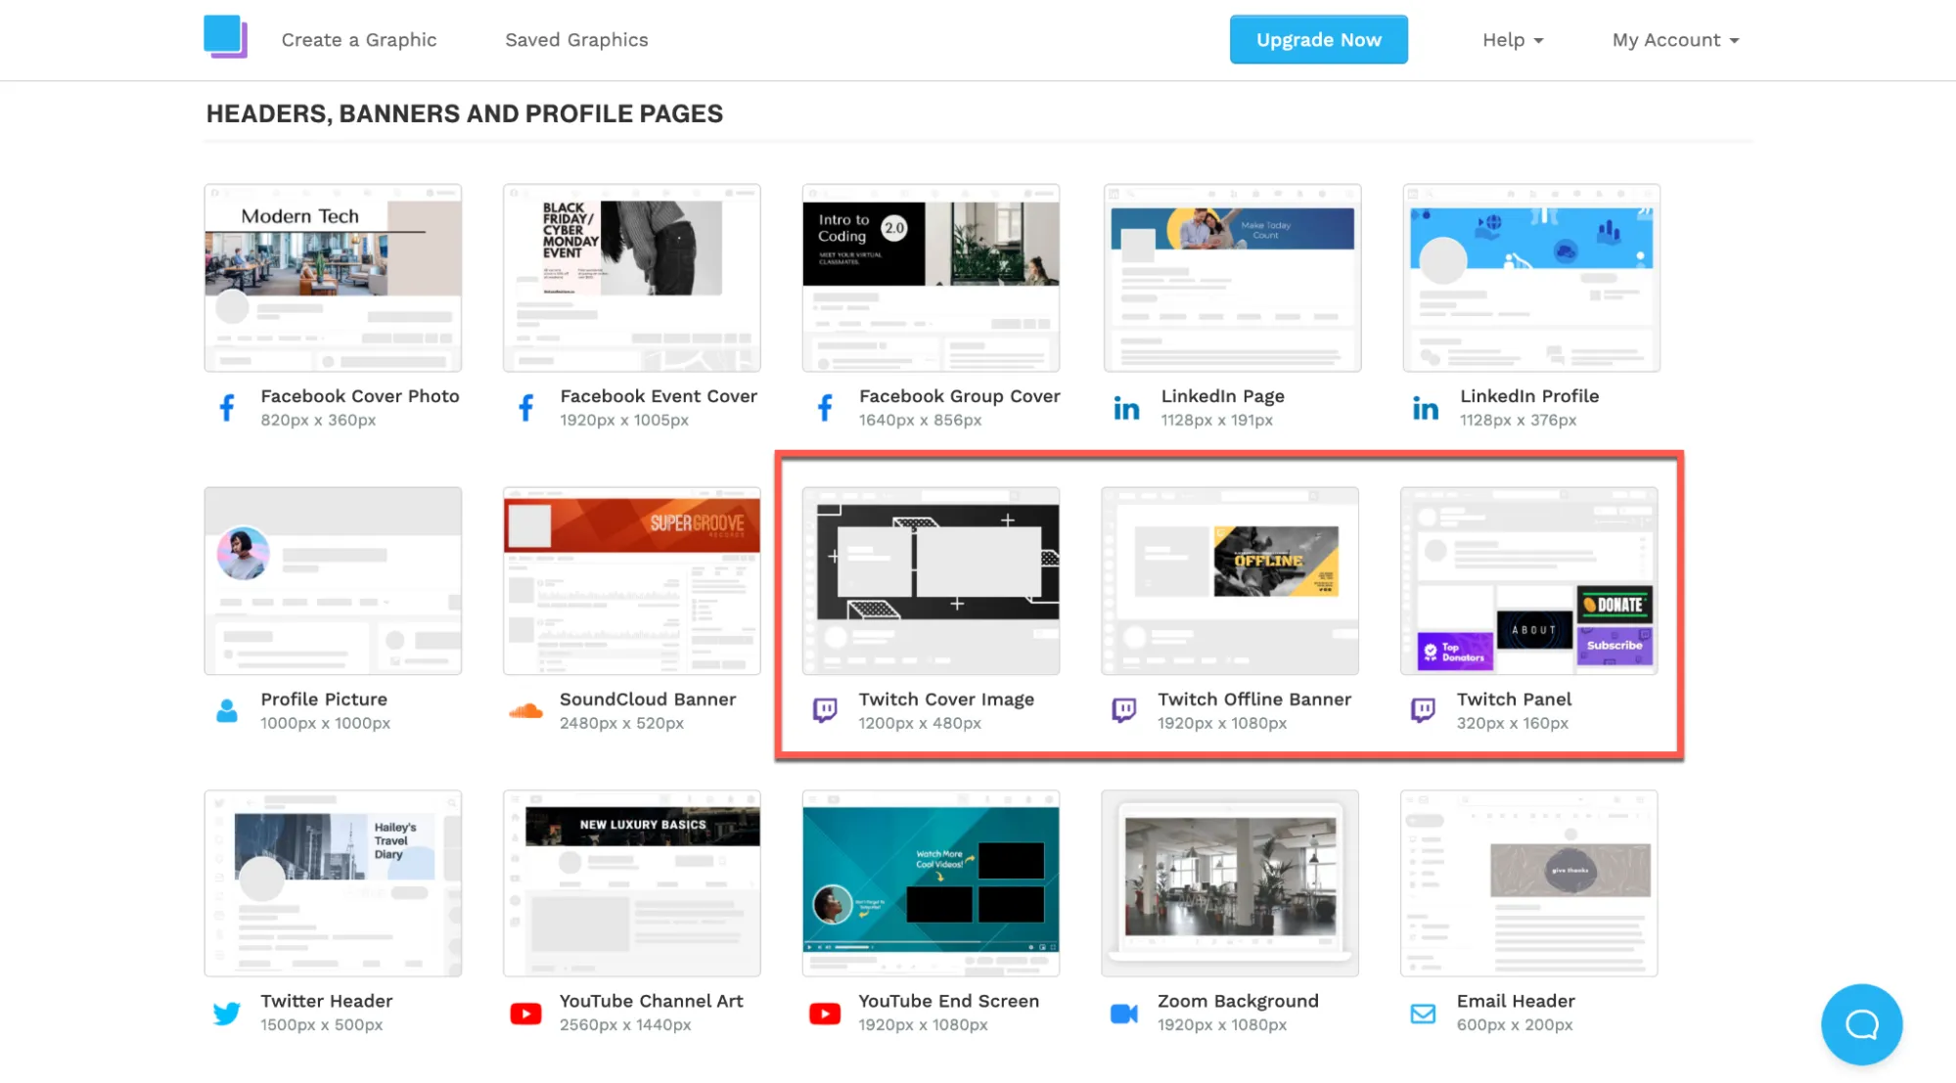Viewport: 1956px width, 1083px height.
Task: Click the YouTube icon beside YouTube Channel Art
Action: point(525,1014)
